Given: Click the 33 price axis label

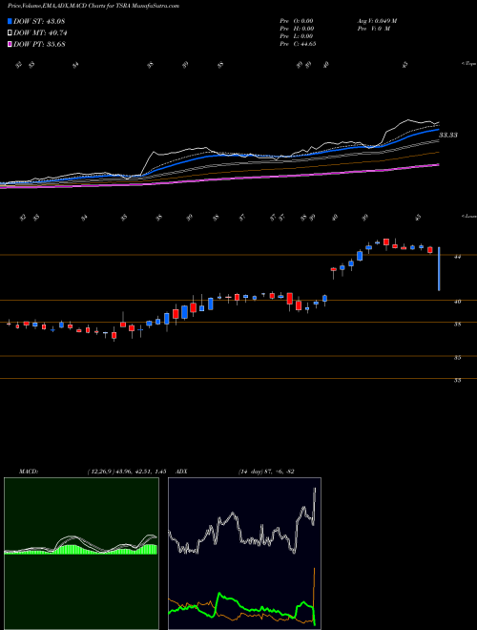Looking at the screenshot, I should [457, 380].
